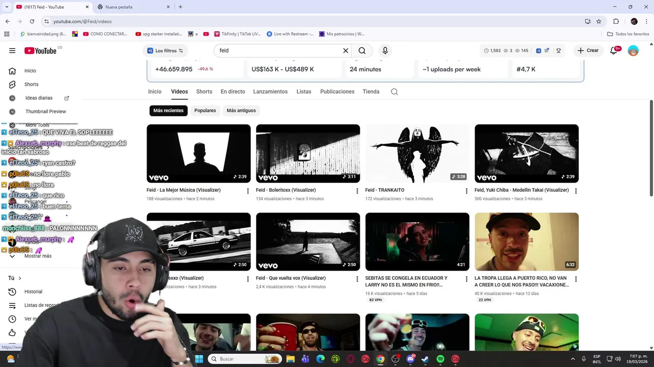Open Historial in the sidebar
The width and height of the screenshot is (654, 367).
(x=33, y=292)
